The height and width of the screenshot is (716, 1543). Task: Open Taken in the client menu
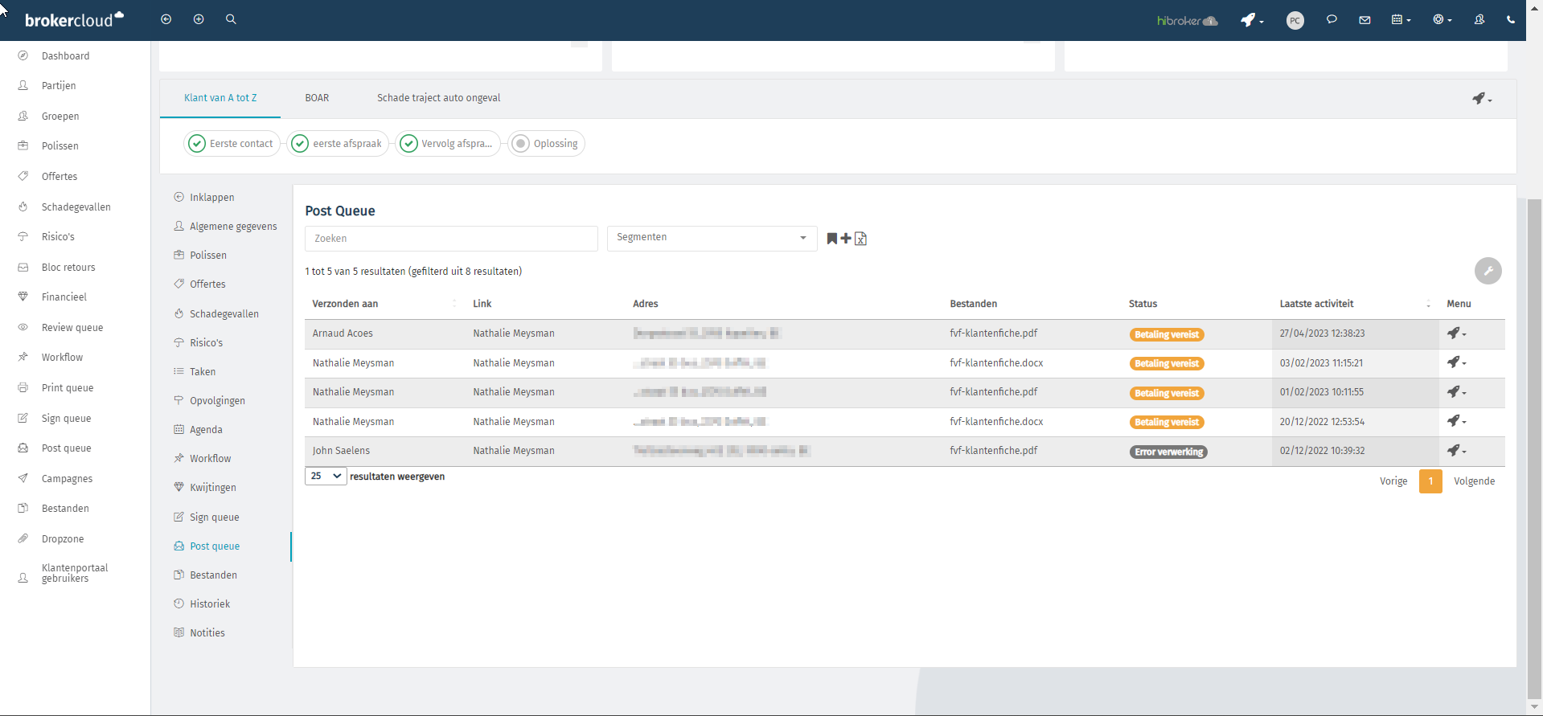(x=203, y=371)
